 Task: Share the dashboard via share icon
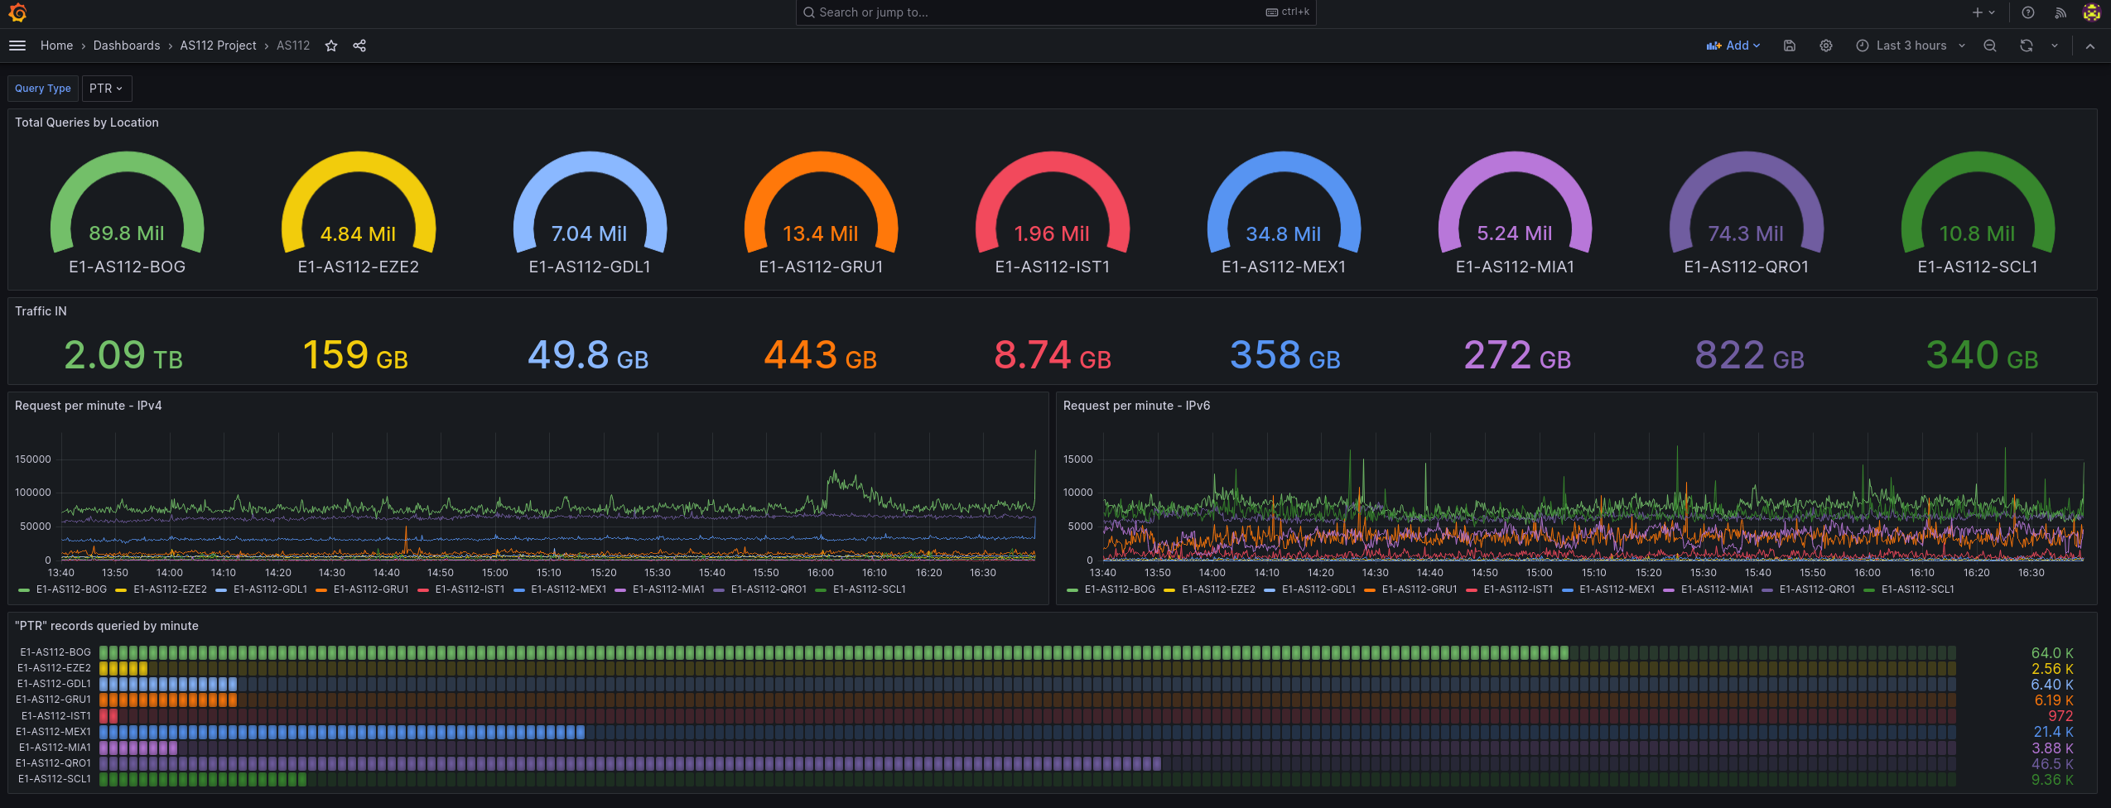click(x=359, y=46)
